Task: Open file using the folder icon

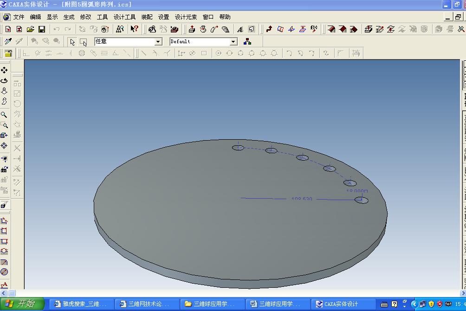Action: click(x=30, y=29)
